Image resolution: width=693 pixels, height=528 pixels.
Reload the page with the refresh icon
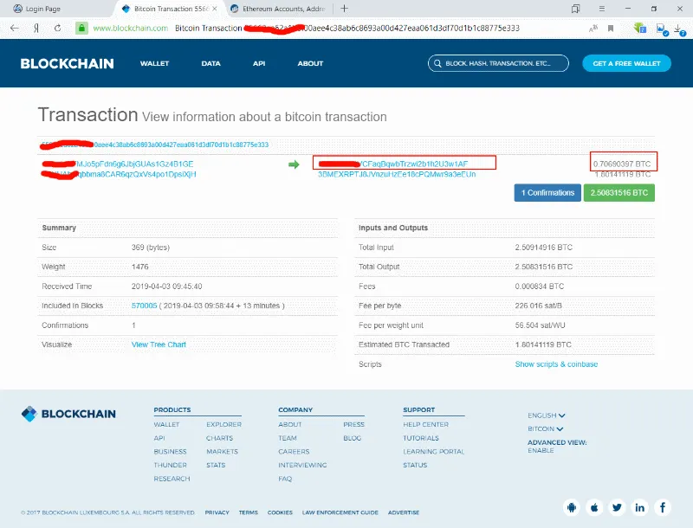[57, 29]
